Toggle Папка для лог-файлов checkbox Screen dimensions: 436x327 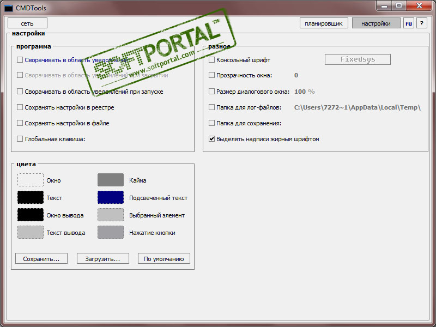point(211,107)
